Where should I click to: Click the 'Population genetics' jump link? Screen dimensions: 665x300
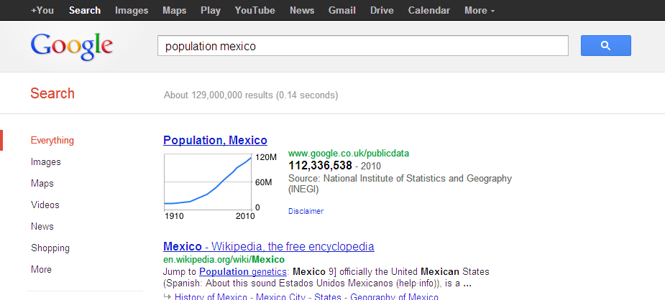tap(243, 271)
